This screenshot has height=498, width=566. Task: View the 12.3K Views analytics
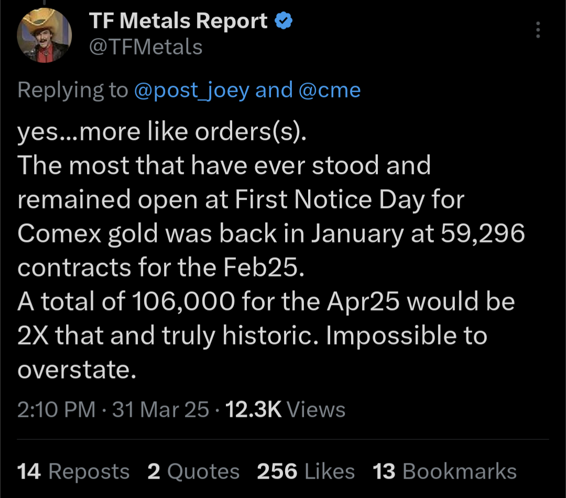pos(285,410)
